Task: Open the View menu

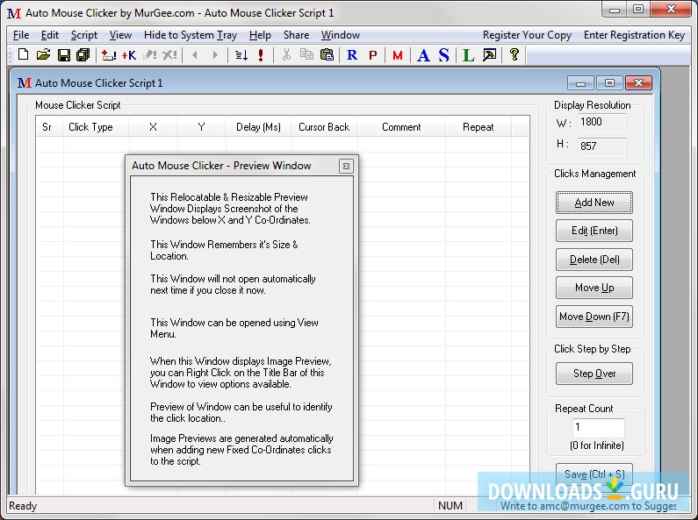Action: pyautogui.click(x=120, y=35)
